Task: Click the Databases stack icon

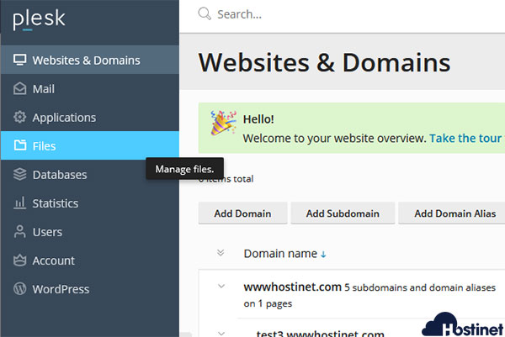Action: coord(19,175)
